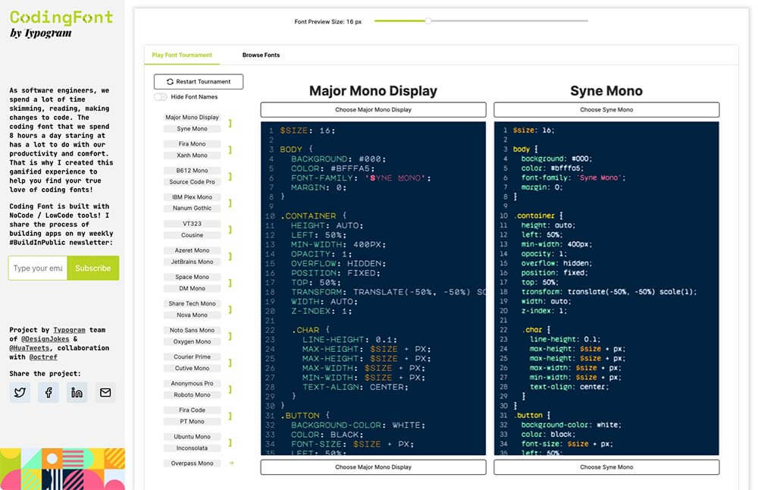
Task: Select JetBrains Mono in bracket list
Action: pos(192,262)
